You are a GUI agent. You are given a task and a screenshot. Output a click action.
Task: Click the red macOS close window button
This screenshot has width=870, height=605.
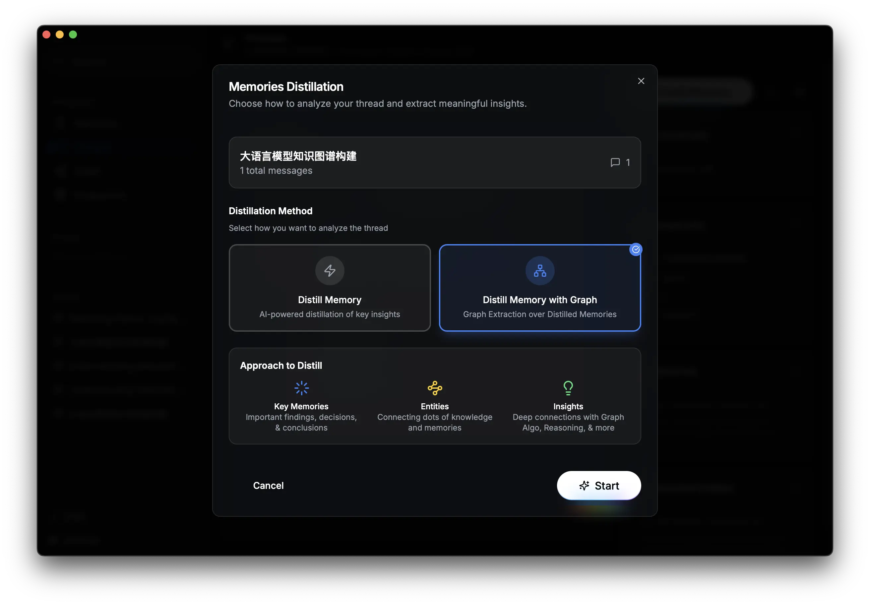[47, 35]
